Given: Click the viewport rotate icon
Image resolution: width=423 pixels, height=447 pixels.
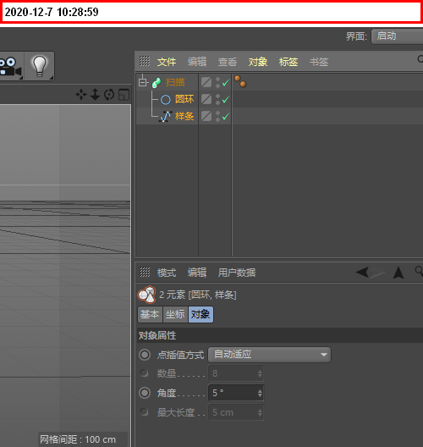Looking at the screenshot, I should coord(109,94).
